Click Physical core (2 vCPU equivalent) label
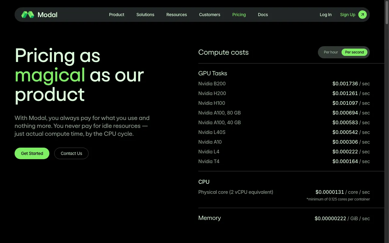 (x=236, y=192)
